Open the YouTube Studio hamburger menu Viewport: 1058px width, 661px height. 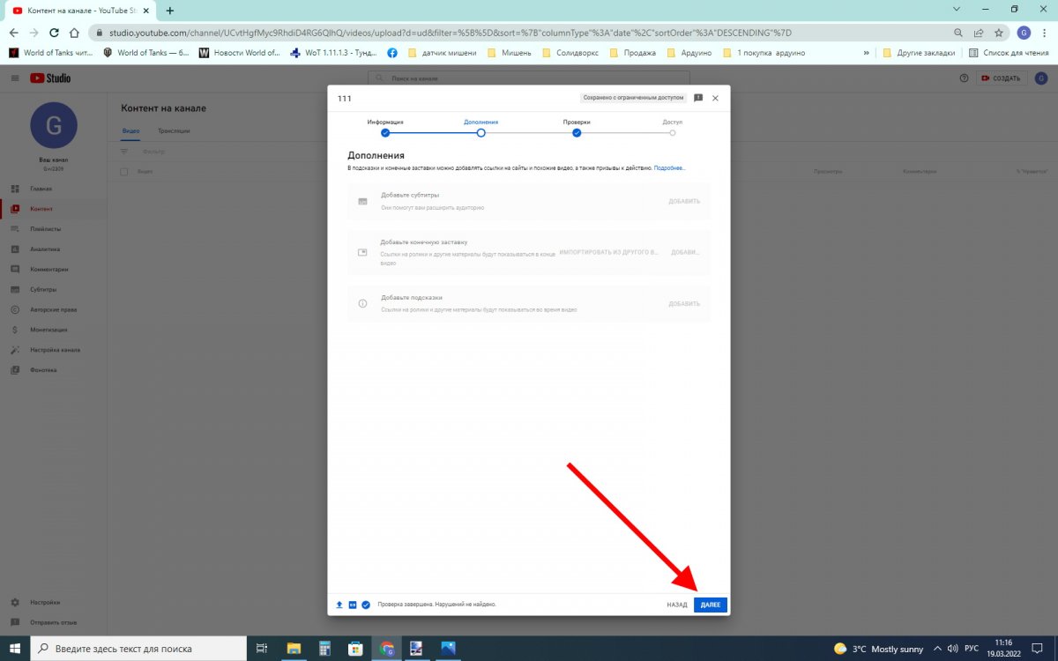[15, 78]
